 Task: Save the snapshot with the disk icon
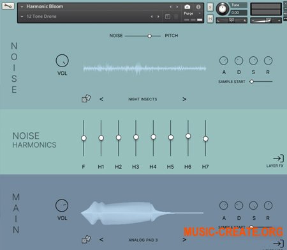pyautogui.click(x=168, y=17)
